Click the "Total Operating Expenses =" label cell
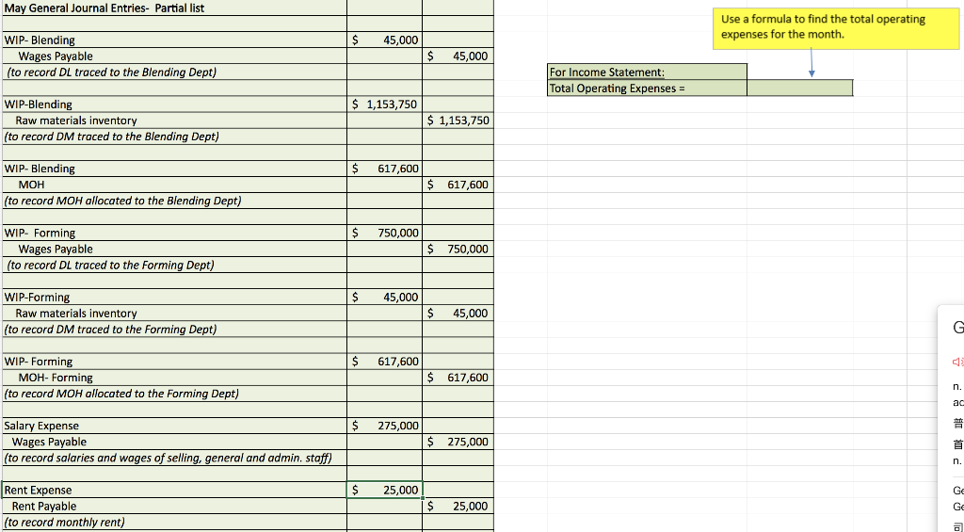 [648, 88]
